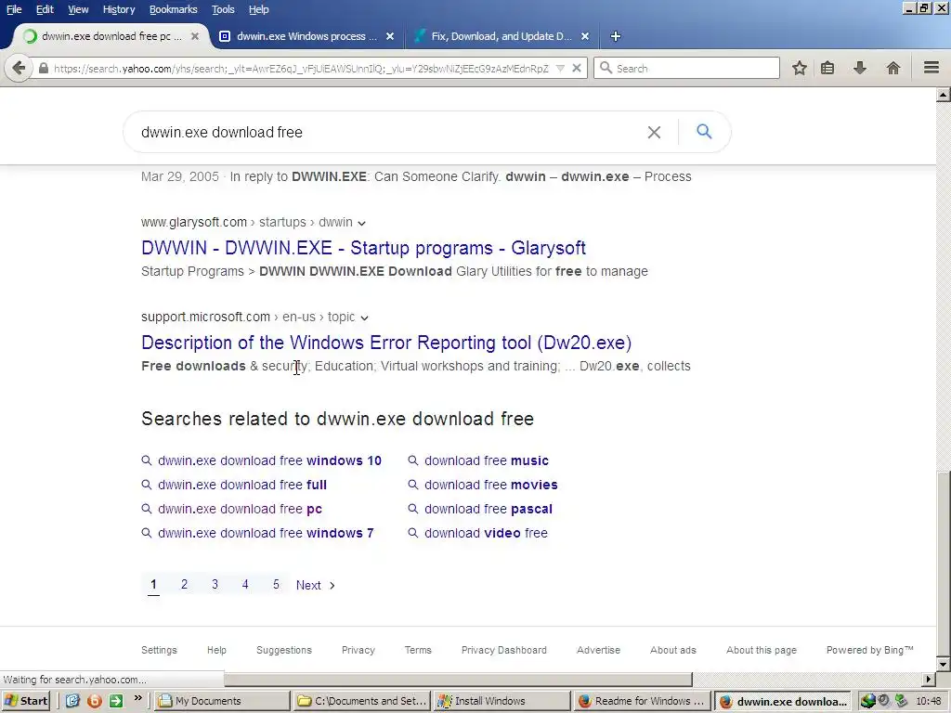Search 'dwwin.exe download free windows 10'
Screen dimensions: 951x713
[x=269, y=460]
